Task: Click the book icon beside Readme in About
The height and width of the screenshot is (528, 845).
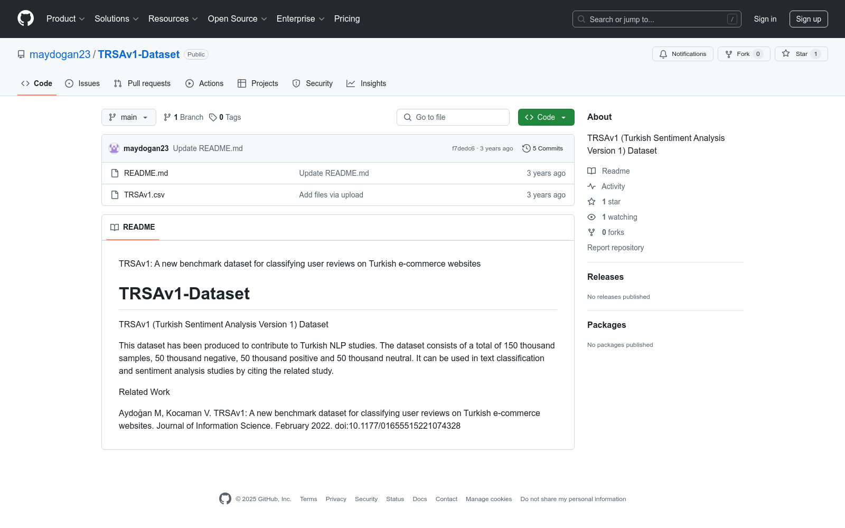Action: coord(591,171)
